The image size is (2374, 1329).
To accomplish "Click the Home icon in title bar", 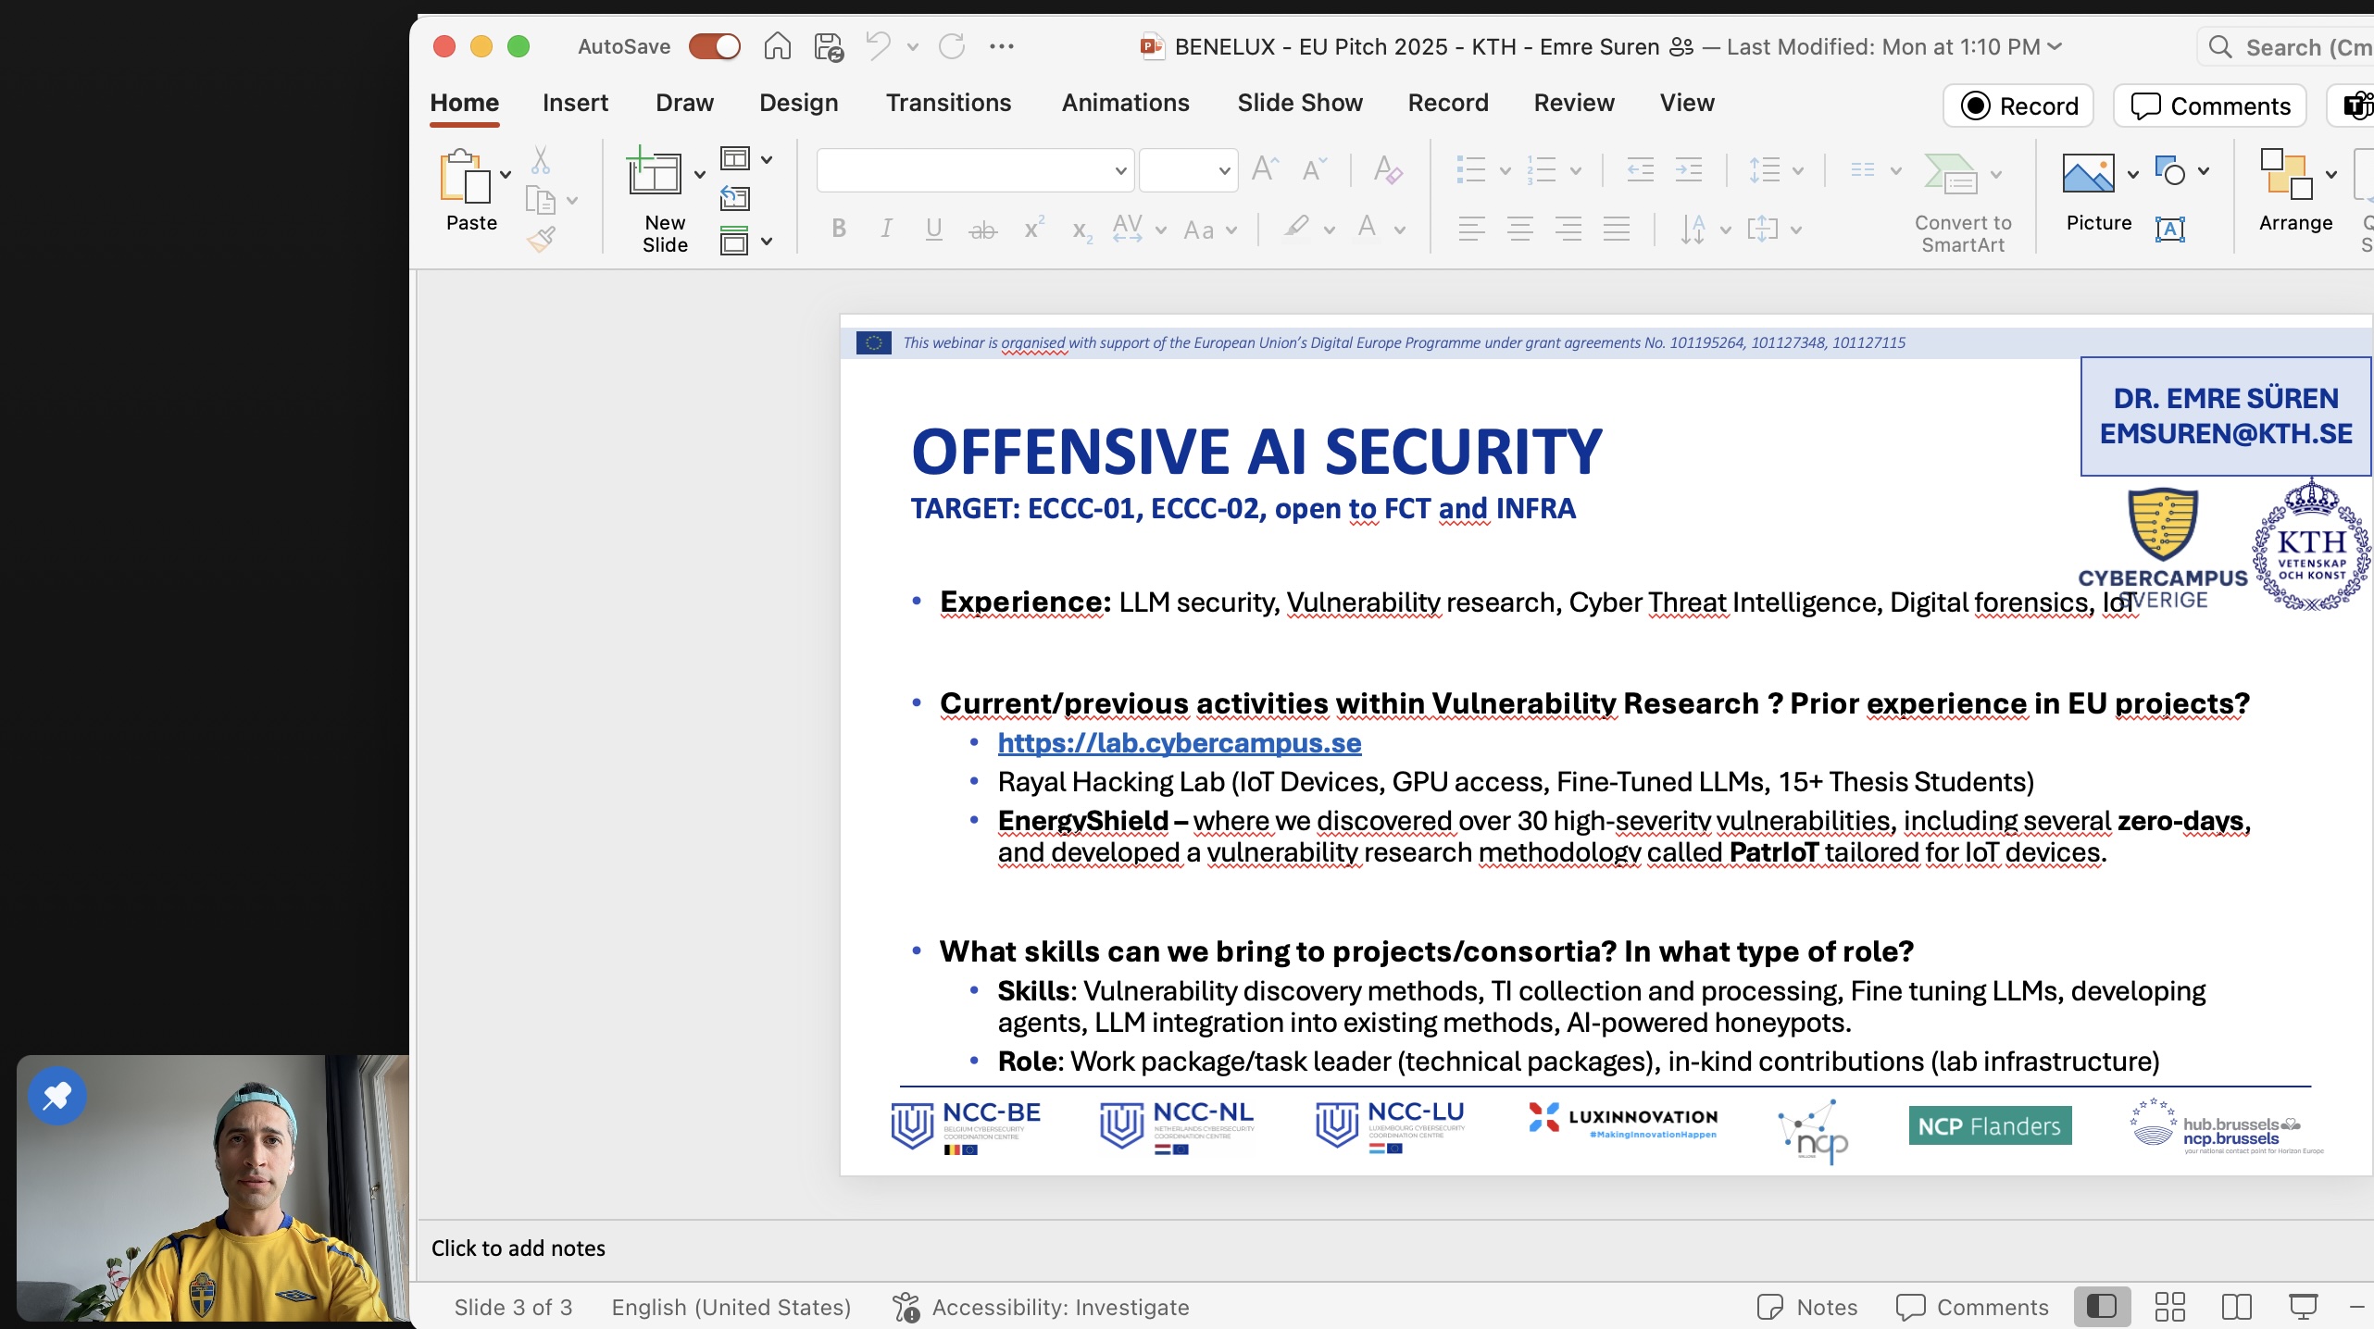I will (777, 46).
